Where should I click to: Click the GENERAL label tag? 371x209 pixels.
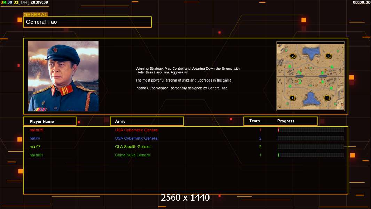[35, 14]
